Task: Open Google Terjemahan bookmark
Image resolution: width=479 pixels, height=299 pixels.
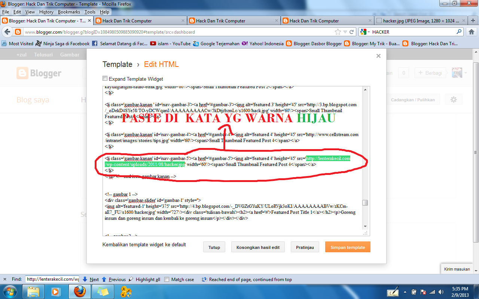Action: [216, 44]
